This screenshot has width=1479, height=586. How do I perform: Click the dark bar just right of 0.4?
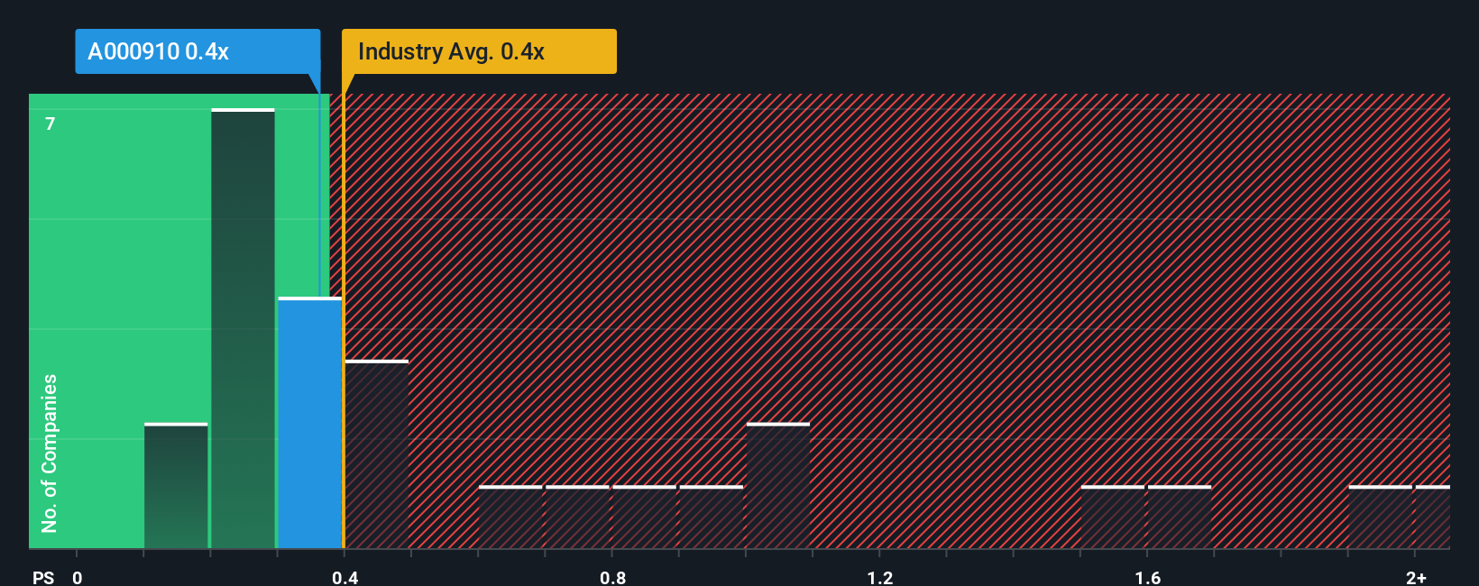pyautogui.click(x=377, y=454)
